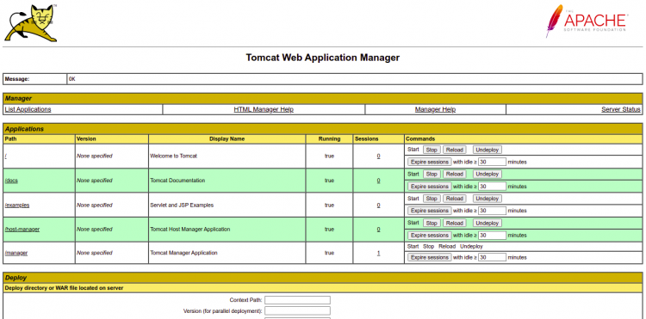Click the OK message text

click(72, 79)
